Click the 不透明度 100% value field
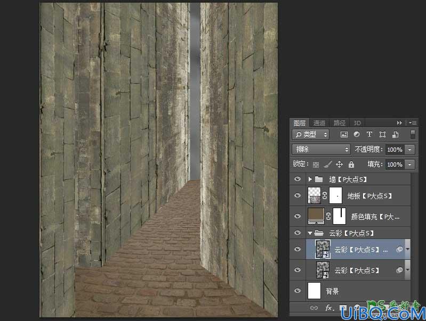The image size is (426, 321). coord(395,150)
